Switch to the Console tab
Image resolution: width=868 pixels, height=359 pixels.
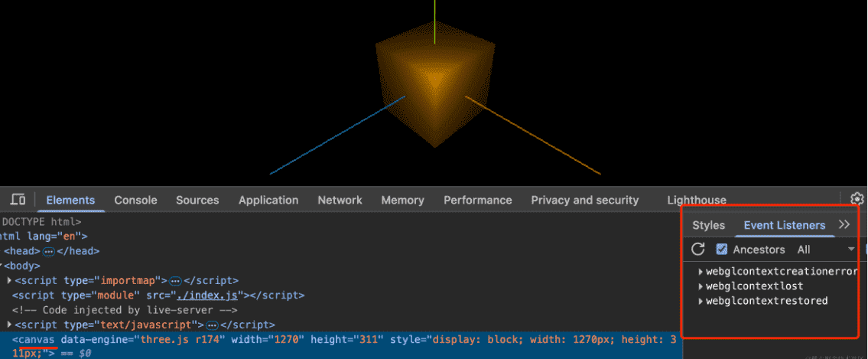(x=135, y=201)
